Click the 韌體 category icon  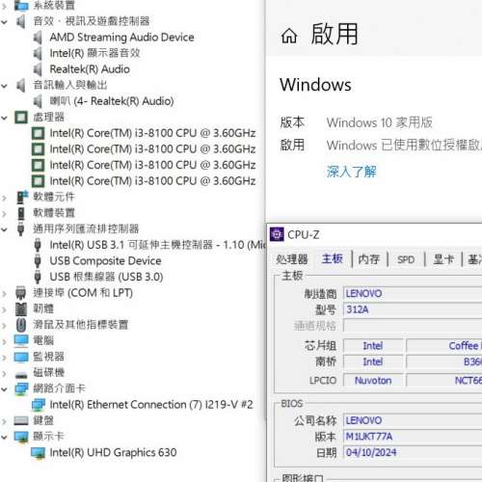coord(21,308)
